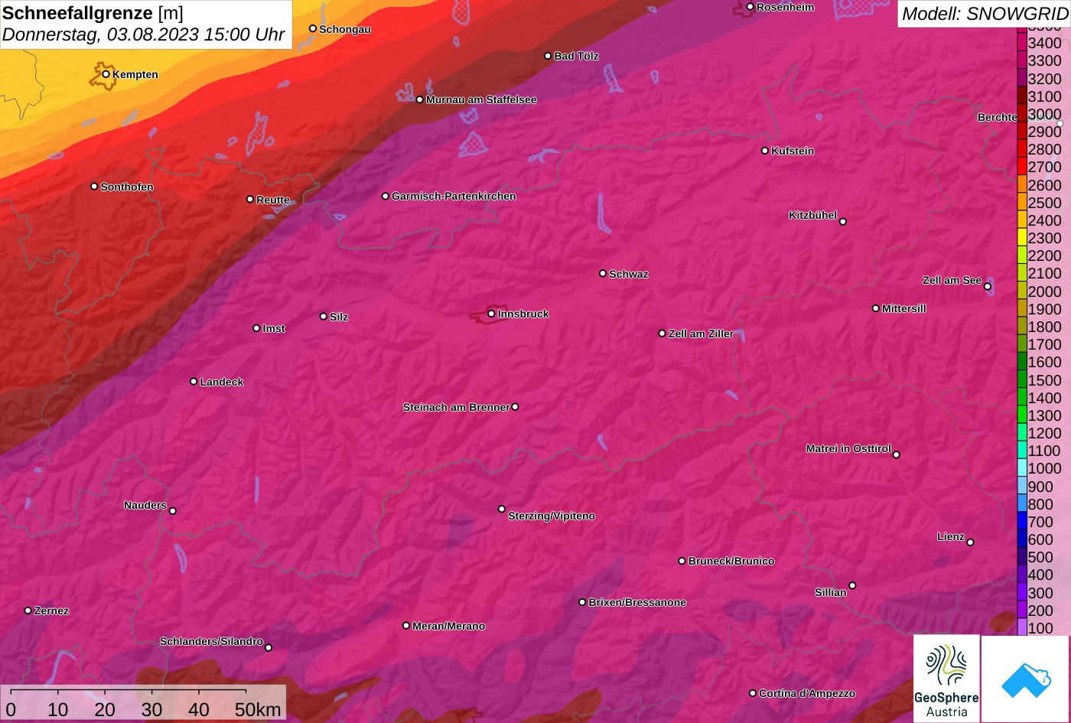Click the Modell: SNOWGRID label

pyautogui.click(x=985, y=13)
